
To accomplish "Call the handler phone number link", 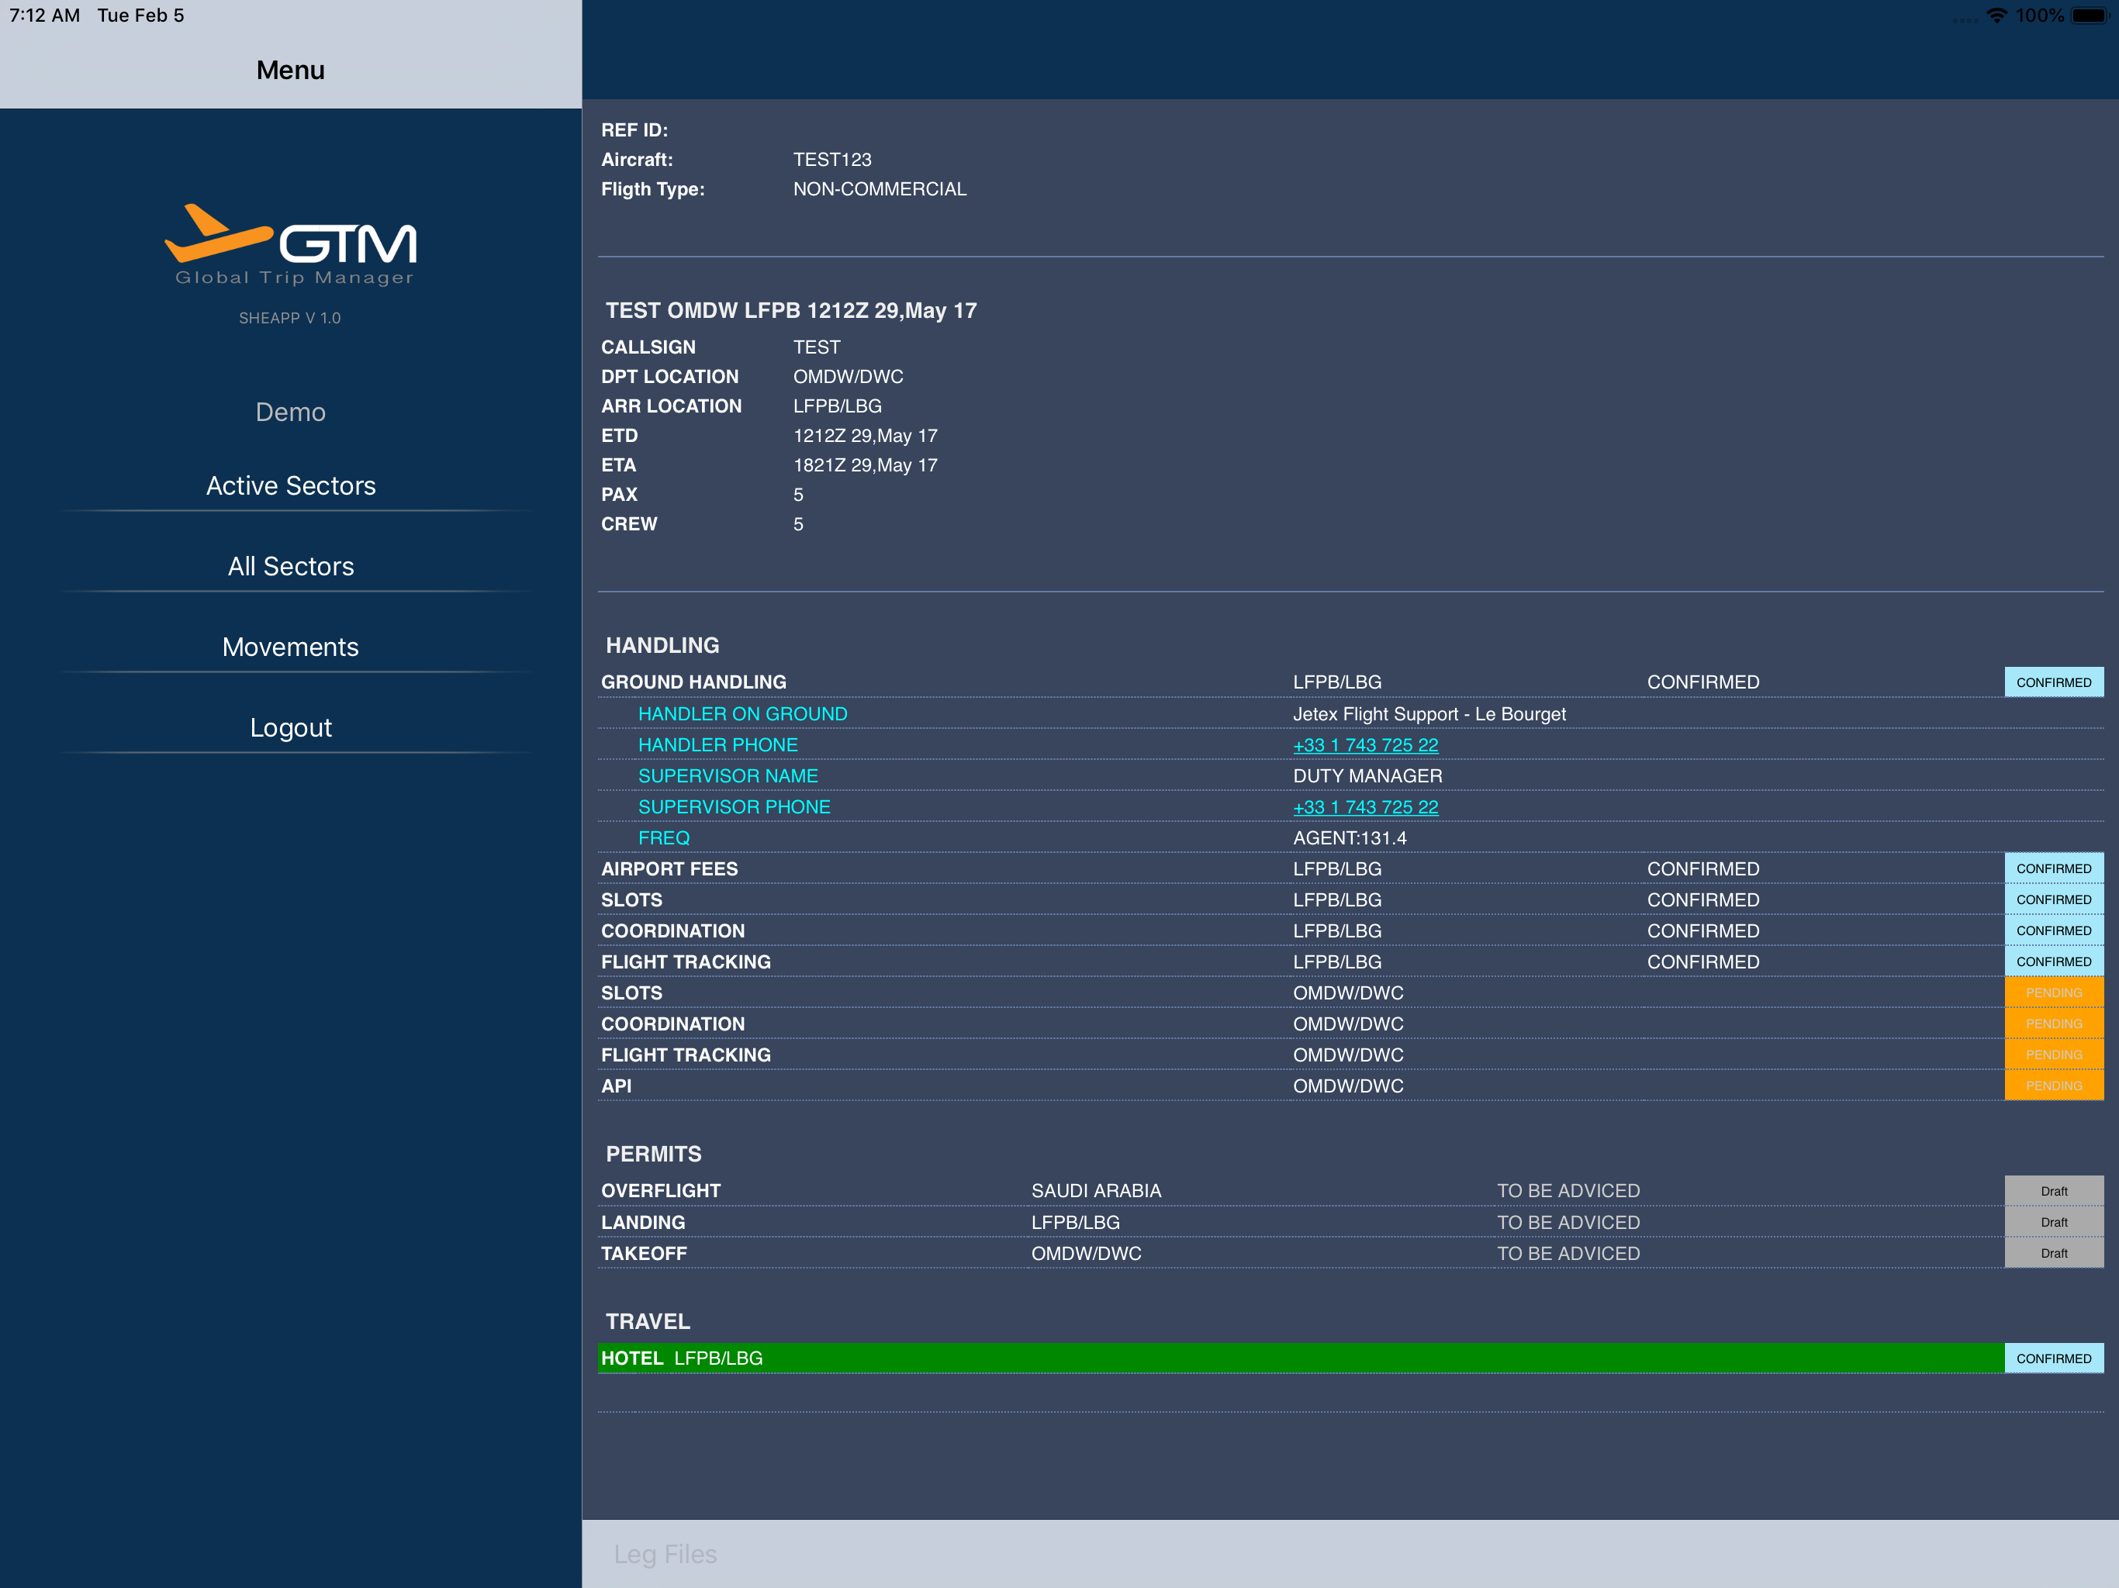I will pos(1365,745).
